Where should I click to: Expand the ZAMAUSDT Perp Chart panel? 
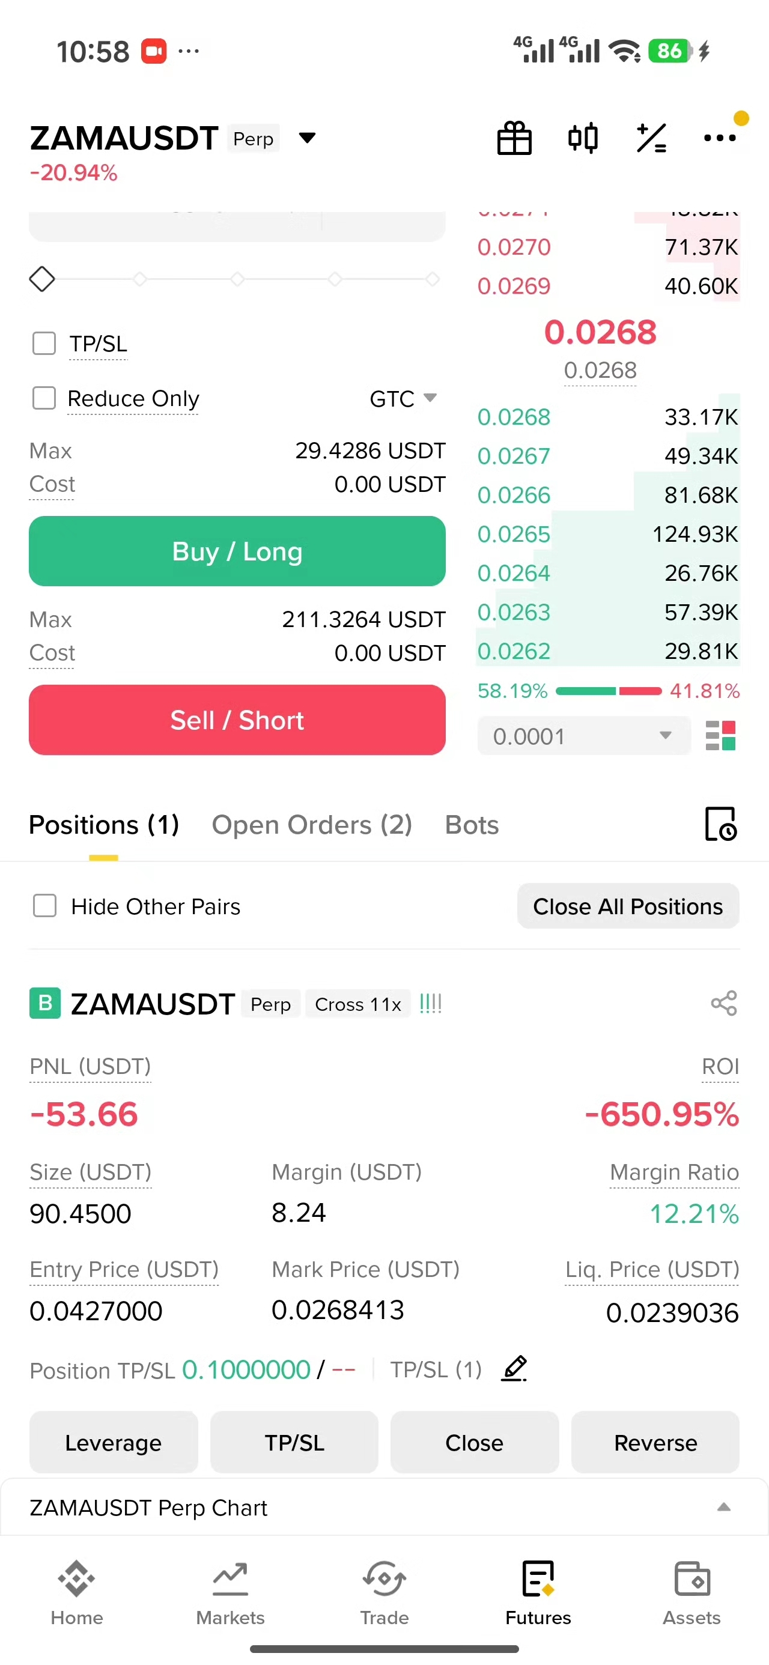384,1507
